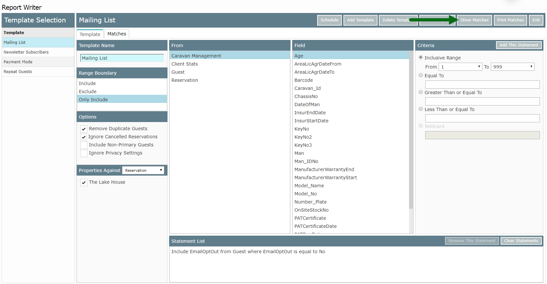Select Number_Plate field
This screenshot has width=547, height=284.
click(351, 202)
